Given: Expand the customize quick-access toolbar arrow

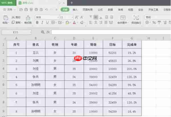Looking at the screenshot, I should (x=56, y=10).
